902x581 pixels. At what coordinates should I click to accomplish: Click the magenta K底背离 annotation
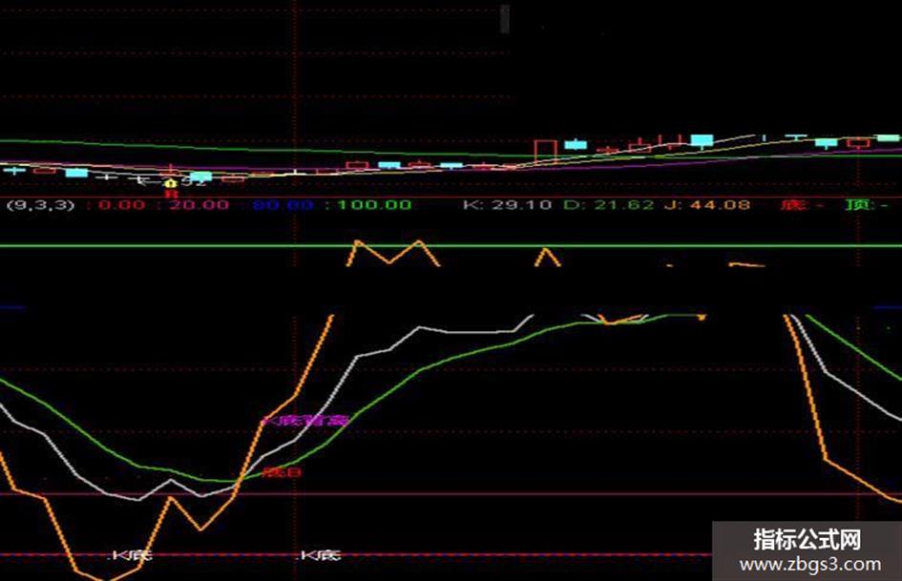pos(305,421)
